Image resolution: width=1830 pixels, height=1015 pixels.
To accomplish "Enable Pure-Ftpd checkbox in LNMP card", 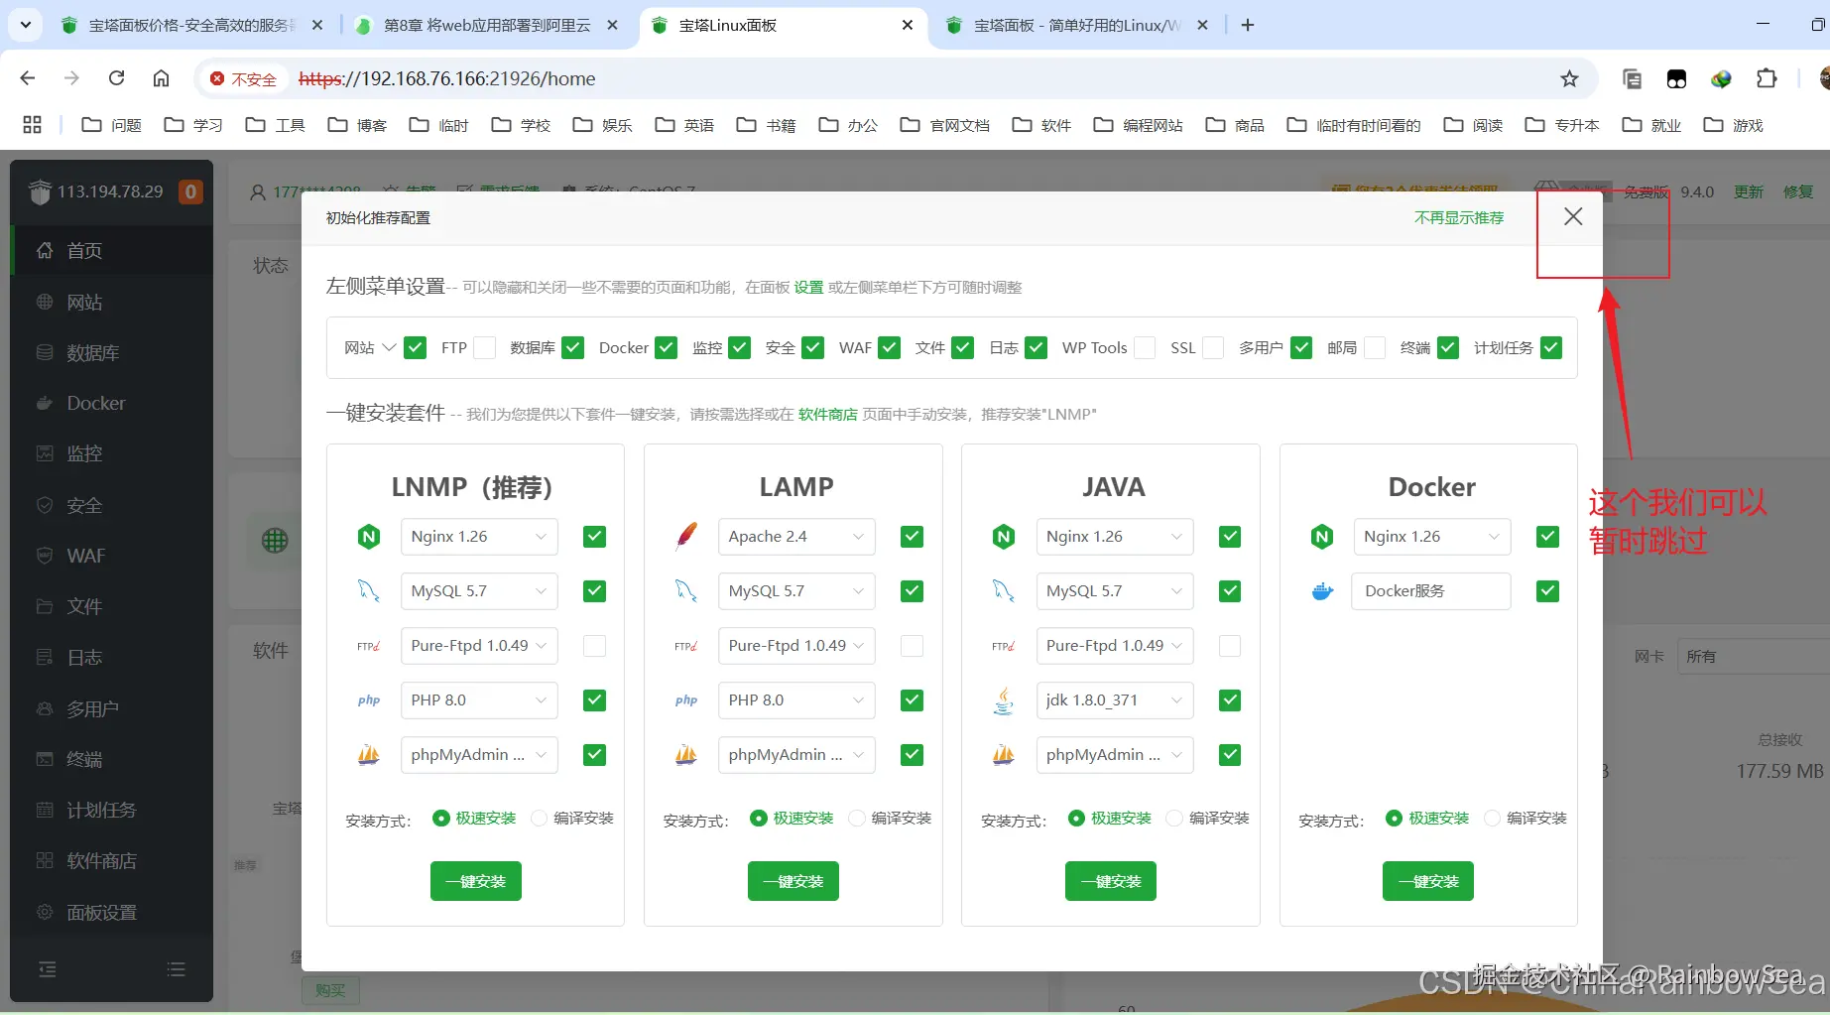I will 594,646.
